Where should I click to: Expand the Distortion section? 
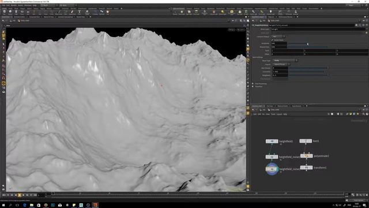click(253, 87)
